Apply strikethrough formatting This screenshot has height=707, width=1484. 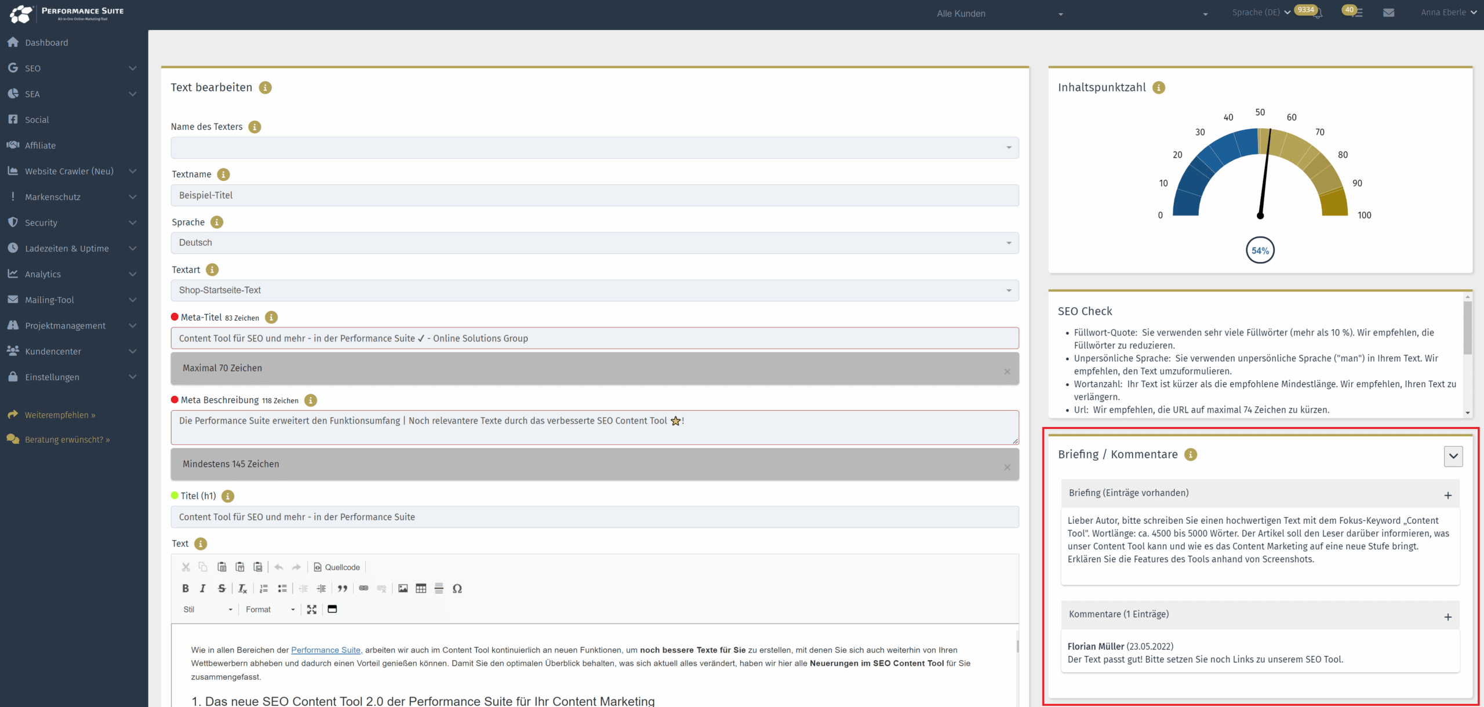[221, 588]
